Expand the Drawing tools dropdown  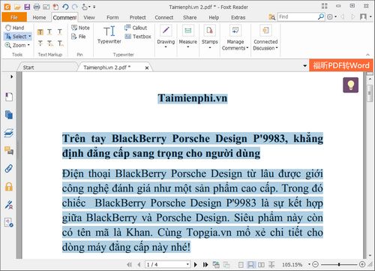click(x=166, y=47)
